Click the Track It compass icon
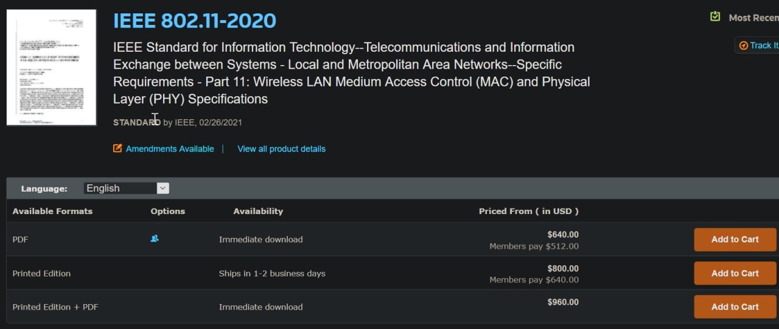779x329 pixels. point(743,46)
